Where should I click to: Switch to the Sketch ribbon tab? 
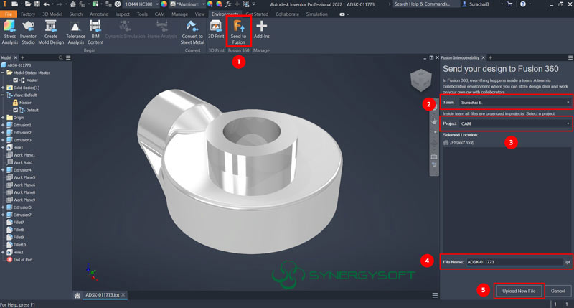pyautogui.click(x=76, y=14)
